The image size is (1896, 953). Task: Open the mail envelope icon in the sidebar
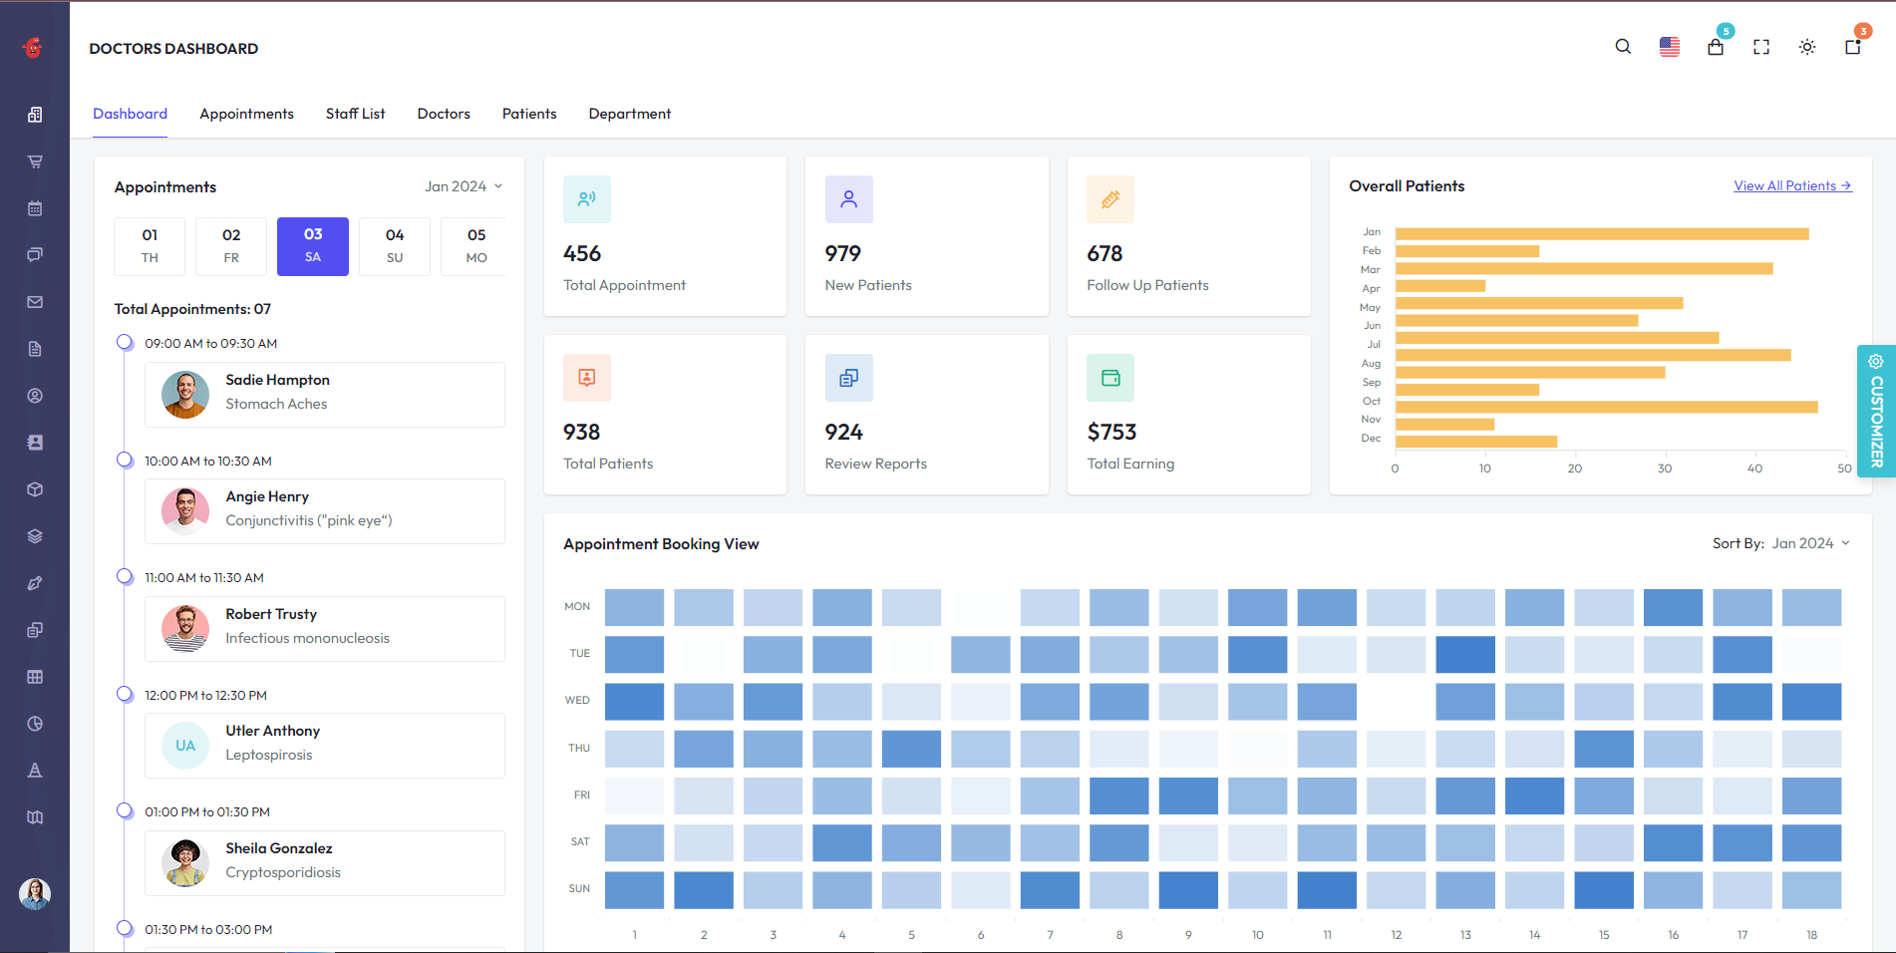point(35,302)
